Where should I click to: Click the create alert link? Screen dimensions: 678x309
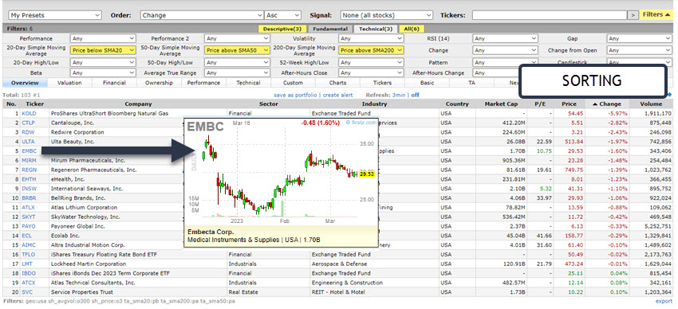(337, 95)
